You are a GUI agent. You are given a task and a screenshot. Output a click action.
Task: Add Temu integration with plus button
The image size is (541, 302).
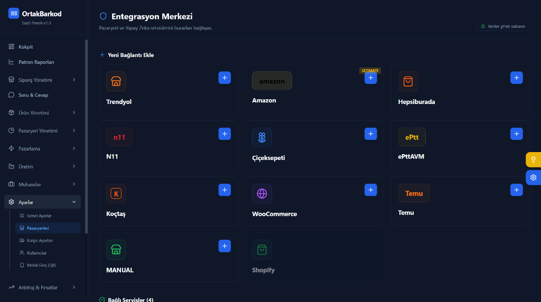tap(517, 190)
